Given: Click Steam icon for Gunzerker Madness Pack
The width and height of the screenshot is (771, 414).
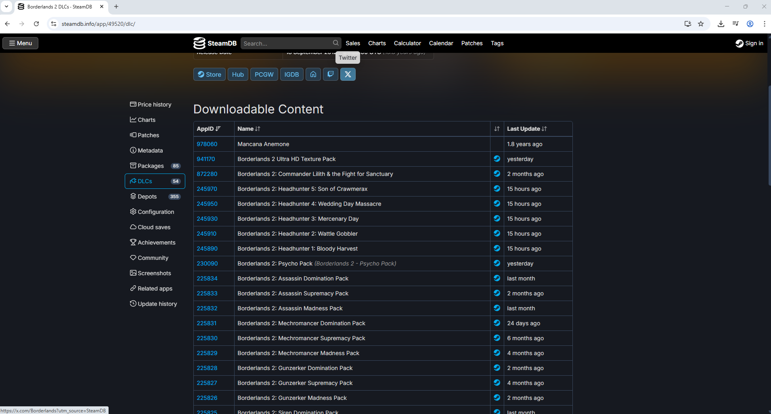Looking at the screenshot, I should [x=497, y=398].
